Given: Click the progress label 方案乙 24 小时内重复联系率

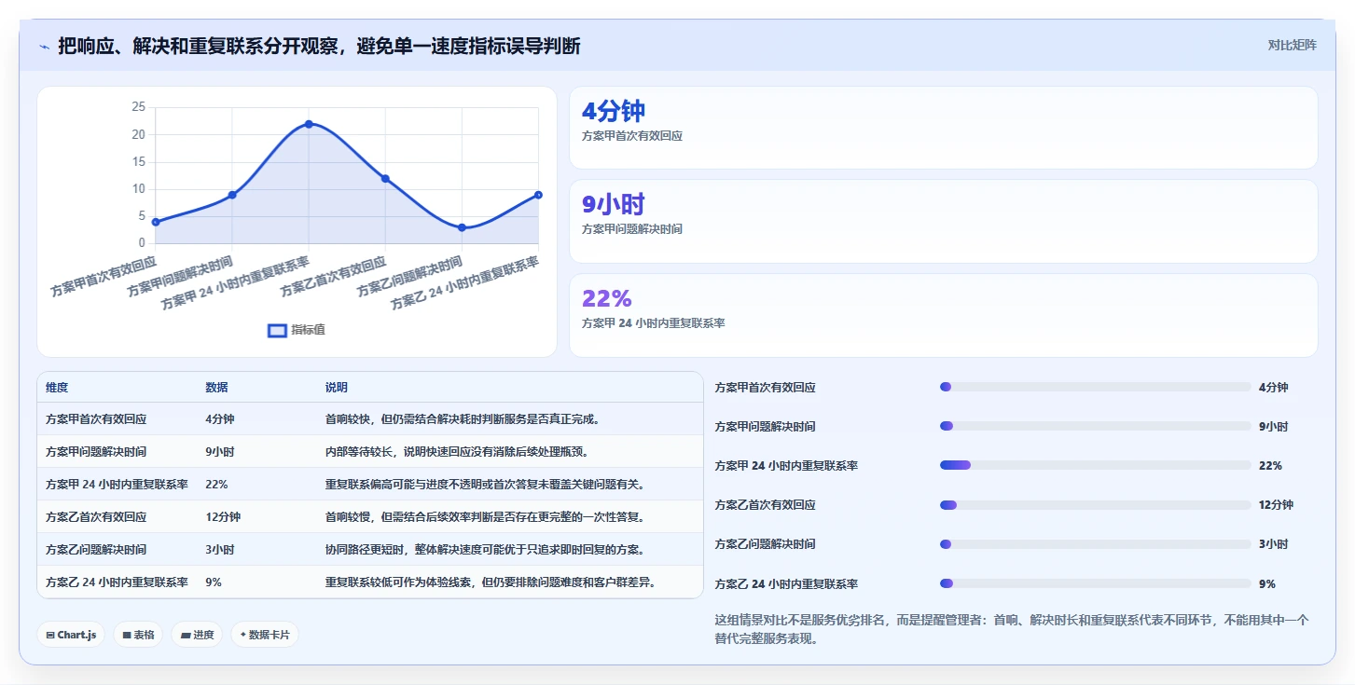Looking at the screenshot, I should pos(786,584).
